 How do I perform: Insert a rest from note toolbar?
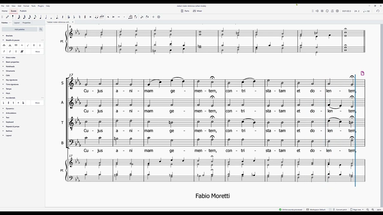point(63,17)
